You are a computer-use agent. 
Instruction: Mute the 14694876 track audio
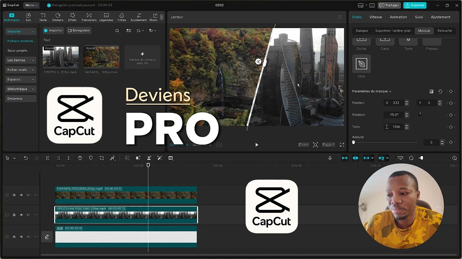pyautogui.click(x=29, y=195)
